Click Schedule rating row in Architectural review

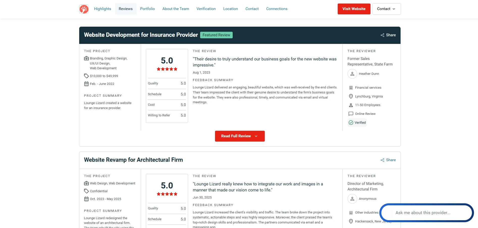click(x=167, y=219)
